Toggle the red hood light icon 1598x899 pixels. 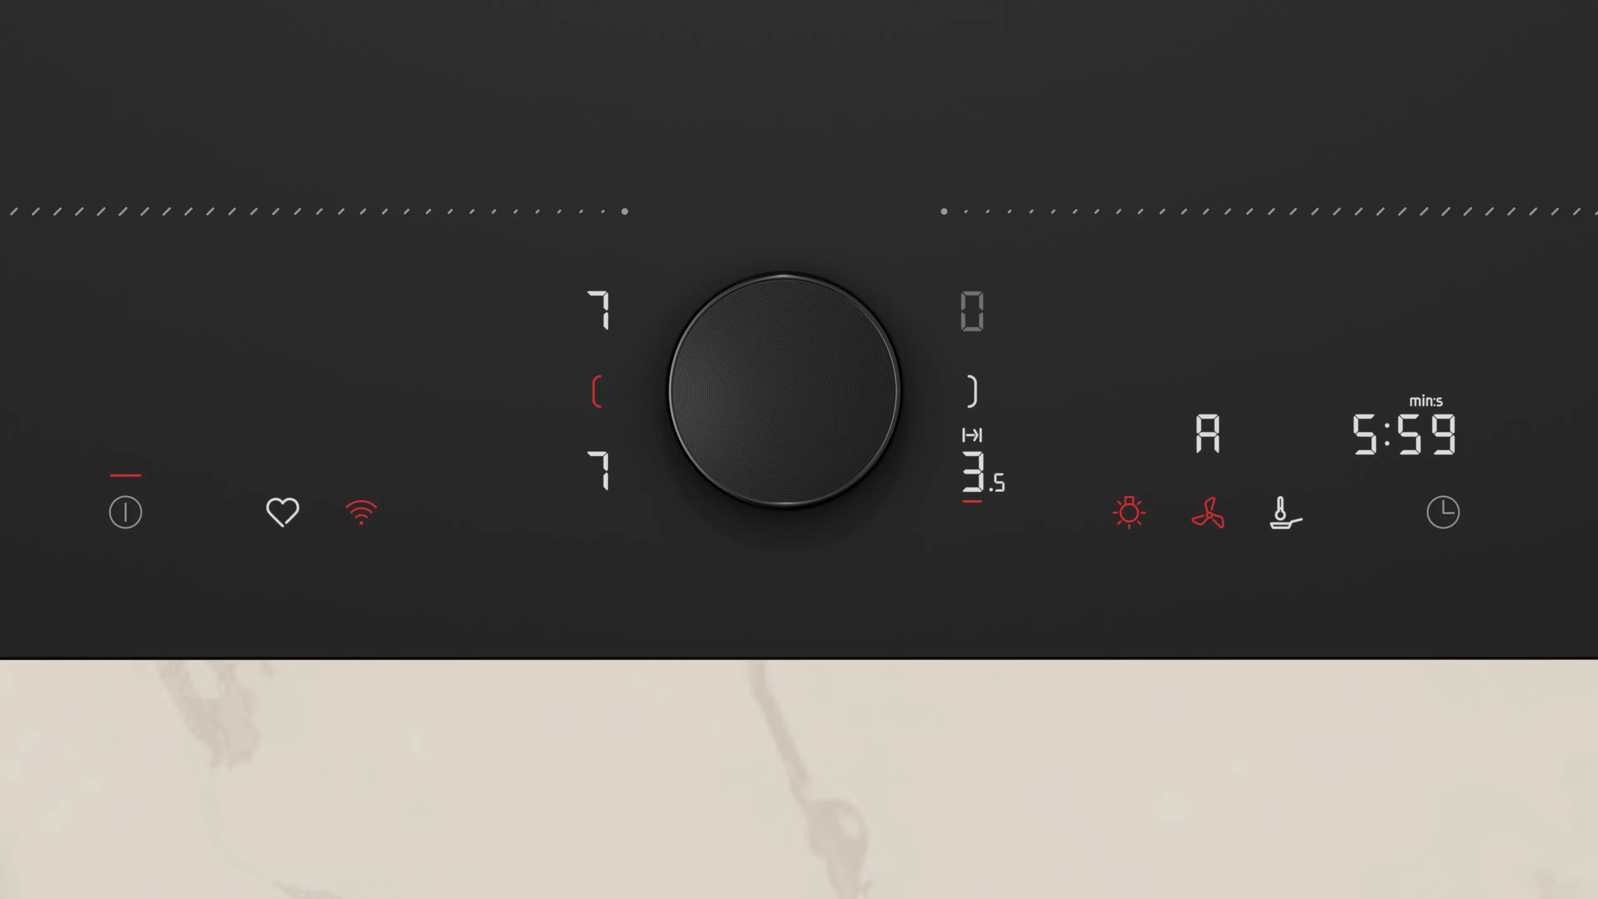tap(1129, 512)
